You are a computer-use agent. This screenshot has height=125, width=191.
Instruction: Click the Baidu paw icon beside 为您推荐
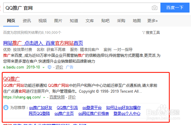(x=6, y=108)
